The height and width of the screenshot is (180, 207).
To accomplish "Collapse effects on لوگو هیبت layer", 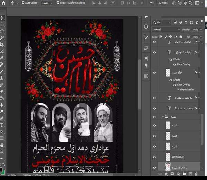I will (x=199, y=72).
